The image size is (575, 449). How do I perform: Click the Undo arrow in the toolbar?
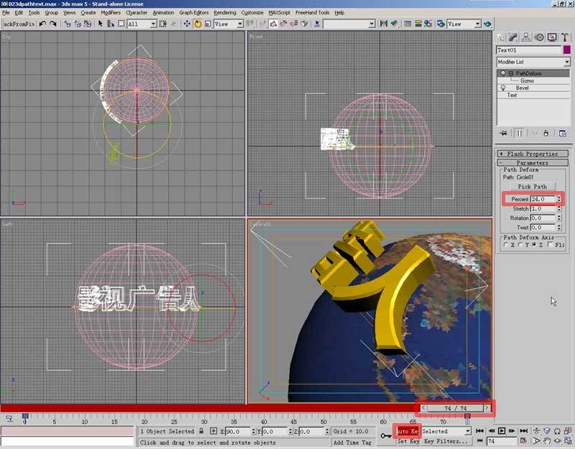coord(43,24)
